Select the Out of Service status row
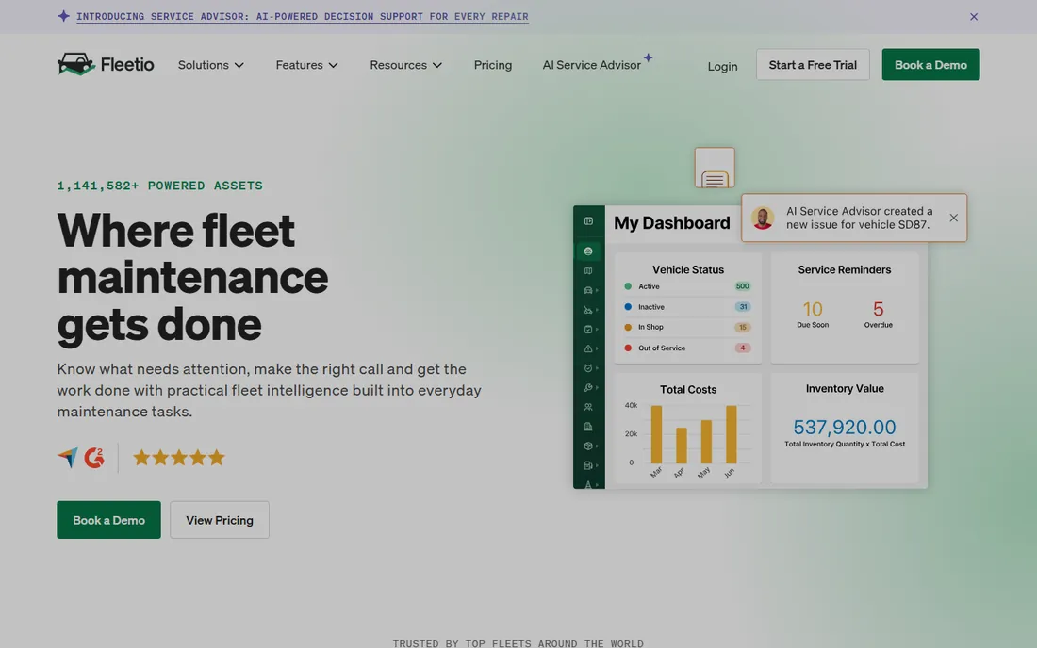This screenshot has width=1037, height=648. (x=688, y=348)
